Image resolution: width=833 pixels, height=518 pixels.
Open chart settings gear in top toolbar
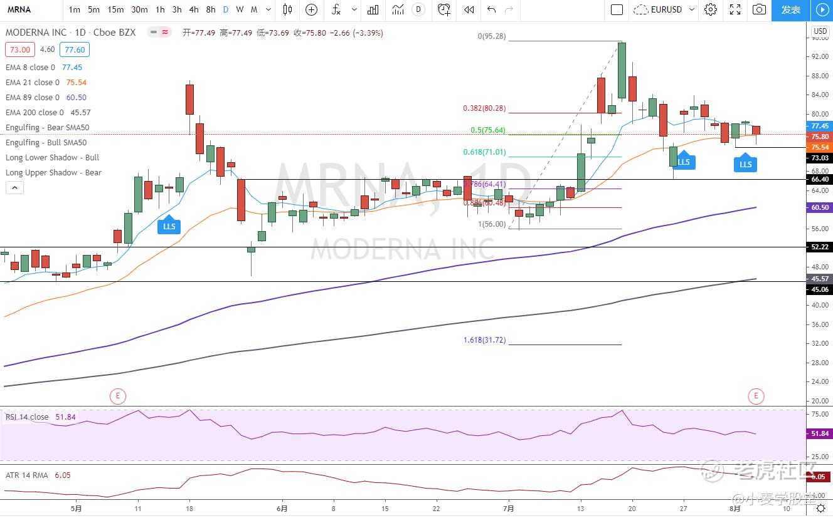point(711,9)
